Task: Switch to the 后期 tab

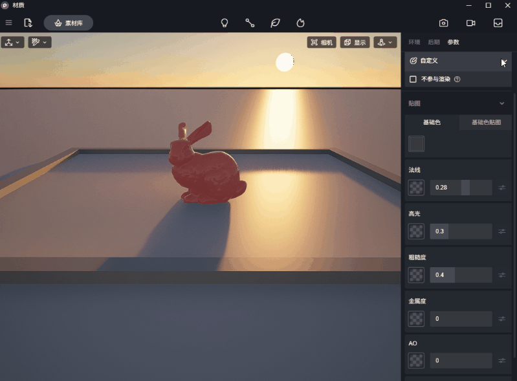Action: point(434,42)
